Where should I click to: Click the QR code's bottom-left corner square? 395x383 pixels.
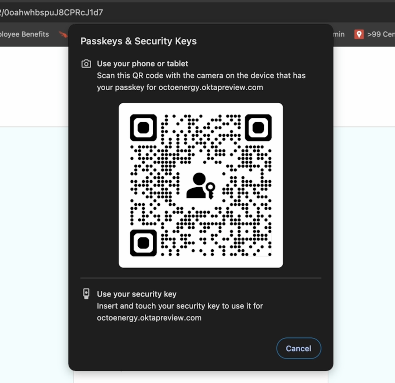144,243
